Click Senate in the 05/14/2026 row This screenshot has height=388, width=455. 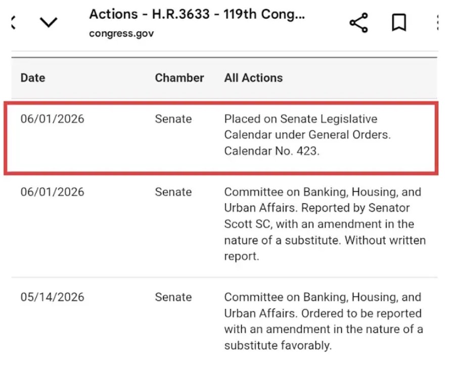click(173, 297)
